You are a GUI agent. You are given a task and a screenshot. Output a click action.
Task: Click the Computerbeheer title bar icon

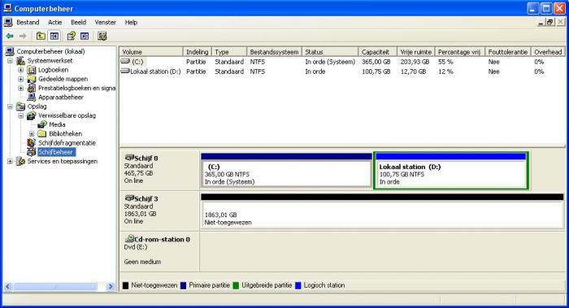tap(7, 8)
